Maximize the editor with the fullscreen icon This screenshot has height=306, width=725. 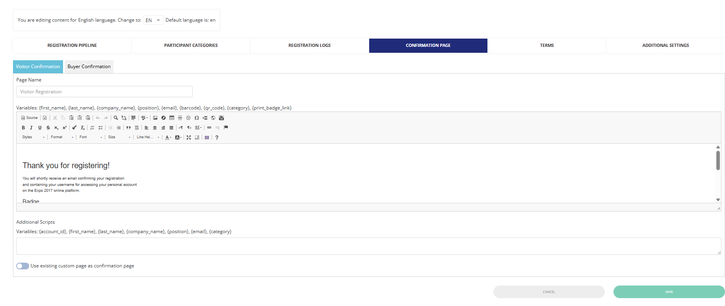click(189, 137)
